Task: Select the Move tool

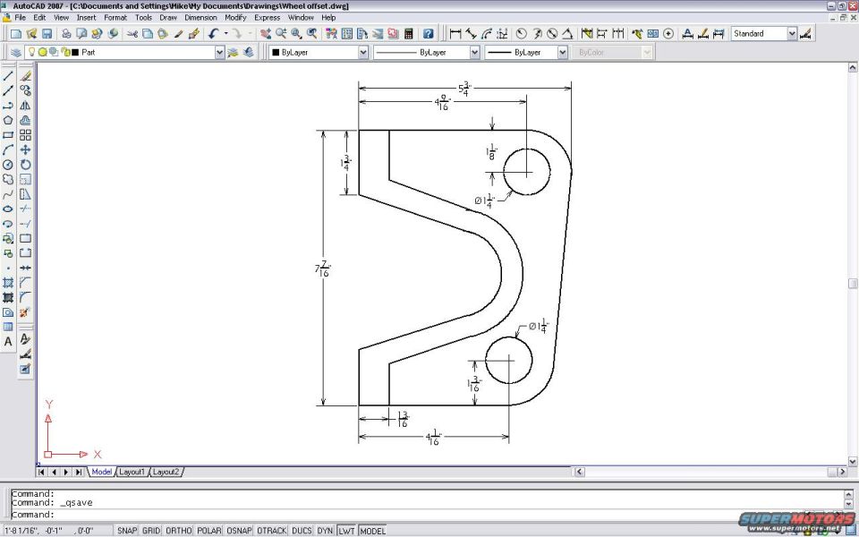Action: (x=25, y=149)
